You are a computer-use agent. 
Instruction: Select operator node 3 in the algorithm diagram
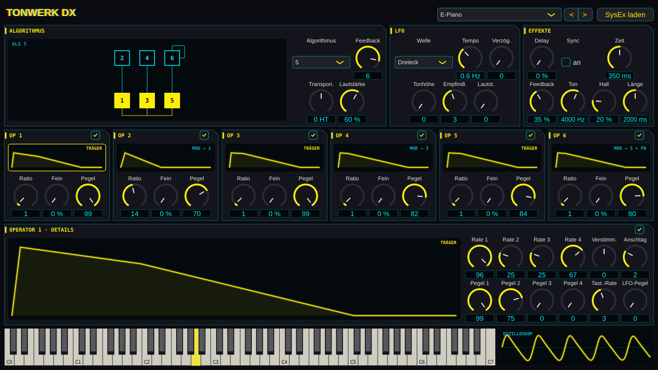(x=147, y=101)
